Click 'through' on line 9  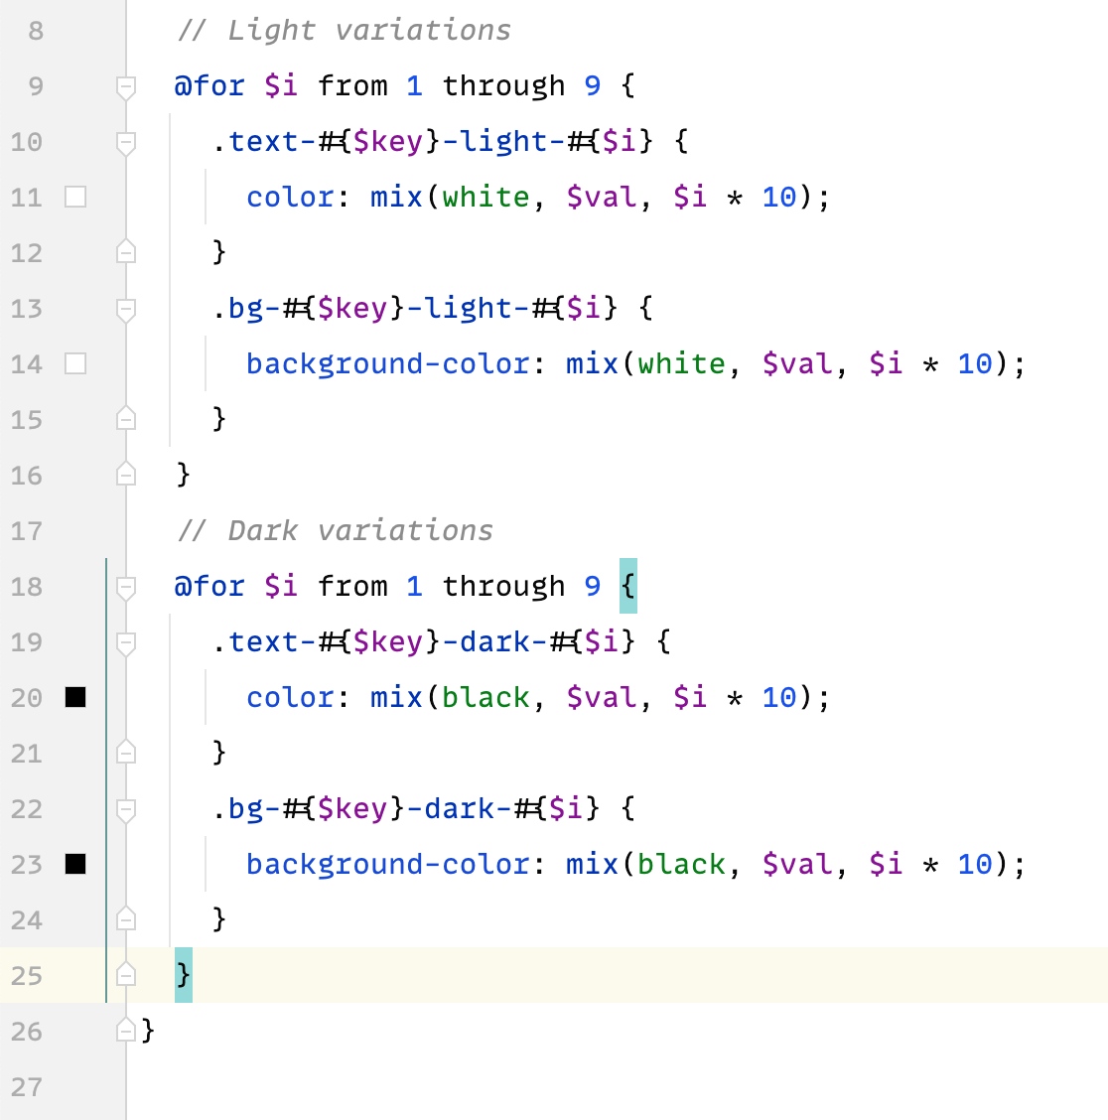503,85
